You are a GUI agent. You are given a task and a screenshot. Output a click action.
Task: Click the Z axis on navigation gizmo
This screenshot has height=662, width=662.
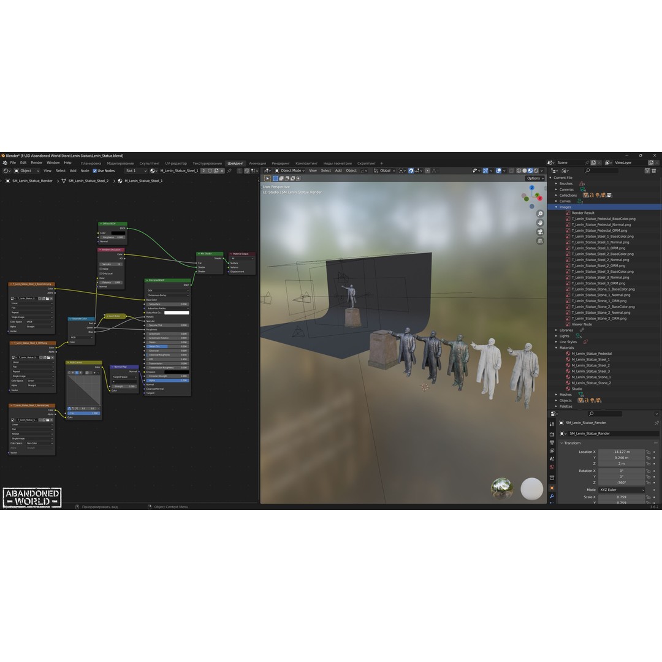point(531,188)
